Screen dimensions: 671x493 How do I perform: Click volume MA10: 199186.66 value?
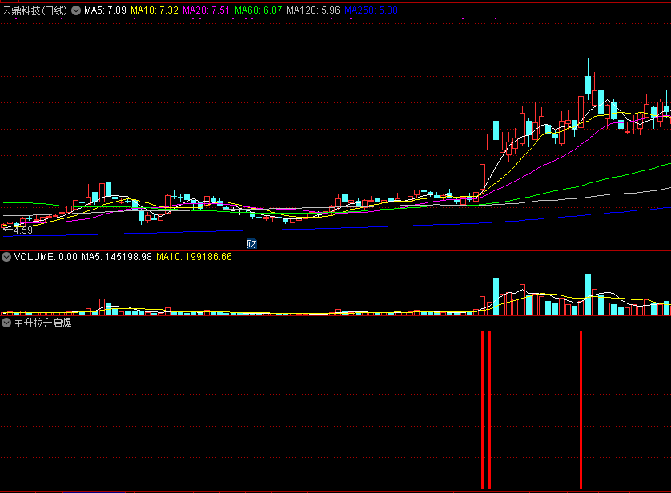[194, 257]
